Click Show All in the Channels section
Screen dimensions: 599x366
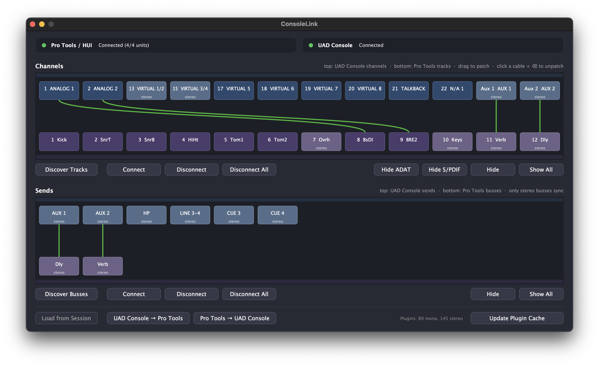pos(541,169)
